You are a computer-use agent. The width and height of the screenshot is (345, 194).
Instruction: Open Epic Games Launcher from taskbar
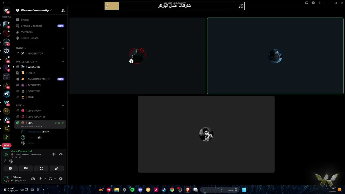point(125,190)
